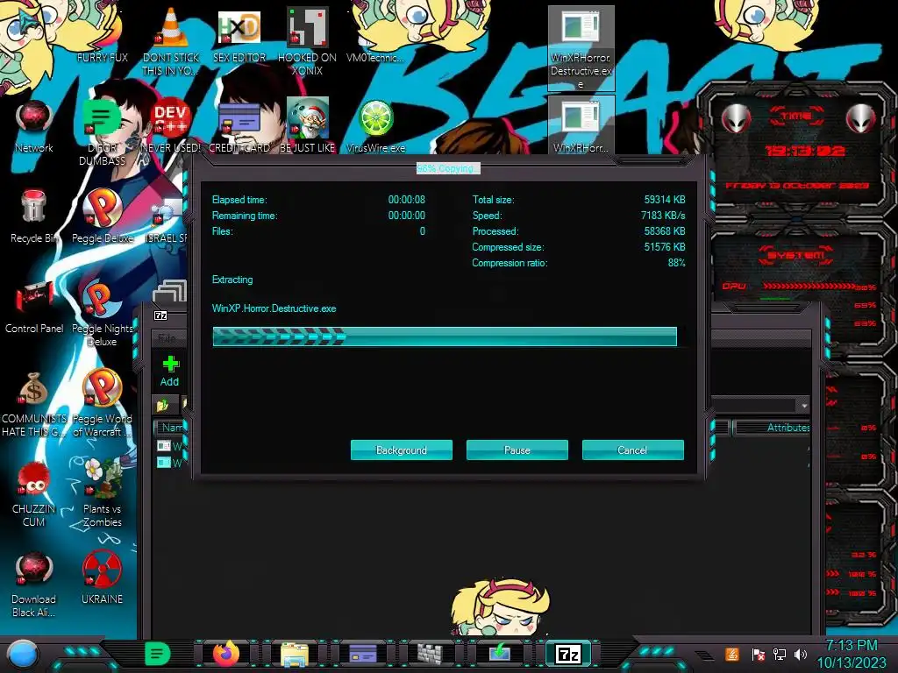Screen dimensions: 898x673
Task: Click the Add button in 7-Zip window
Action: (169, 371)
